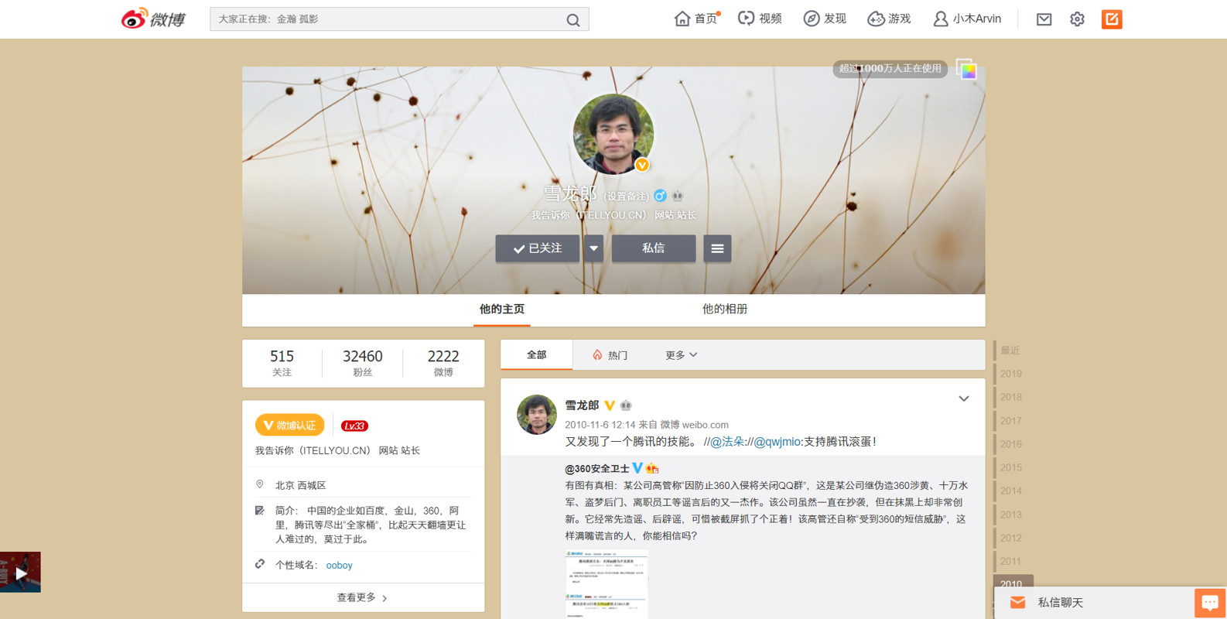Open the 首页 home page
This screenshot has width=1227, height=619.
(x=696, y=19)
